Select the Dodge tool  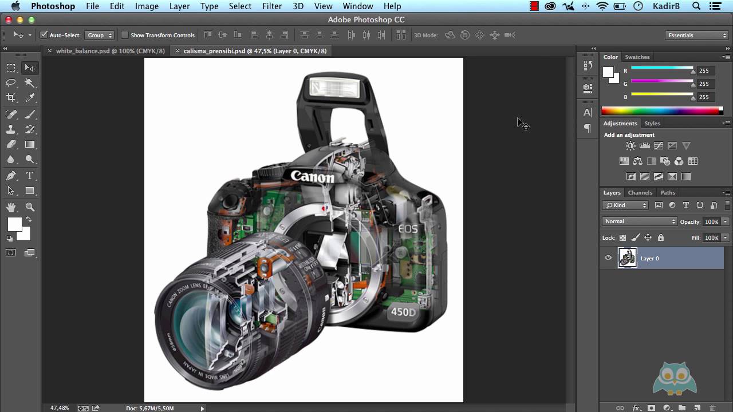point(30,160)
